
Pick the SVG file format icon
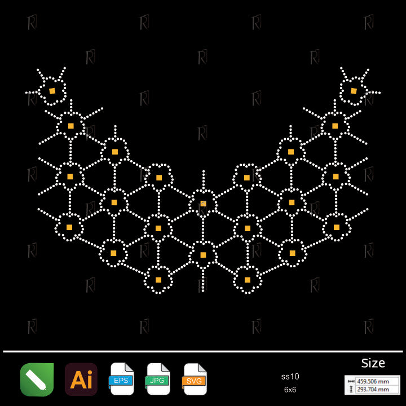pos(195,379)
